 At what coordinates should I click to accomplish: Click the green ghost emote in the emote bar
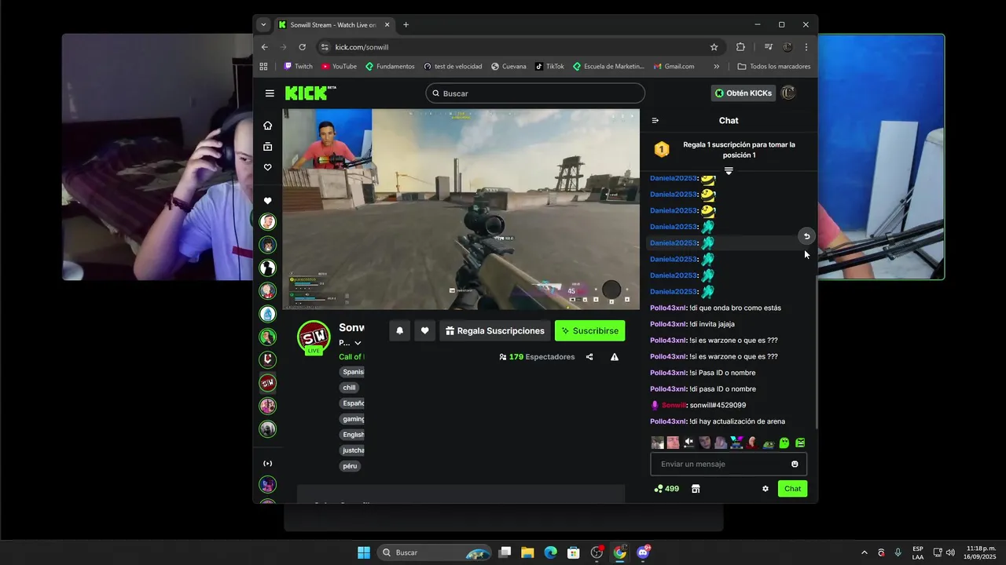tap(784, 443)
